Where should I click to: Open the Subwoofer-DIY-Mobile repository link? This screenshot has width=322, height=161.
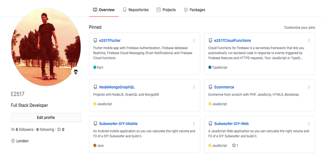coord(118,124)
